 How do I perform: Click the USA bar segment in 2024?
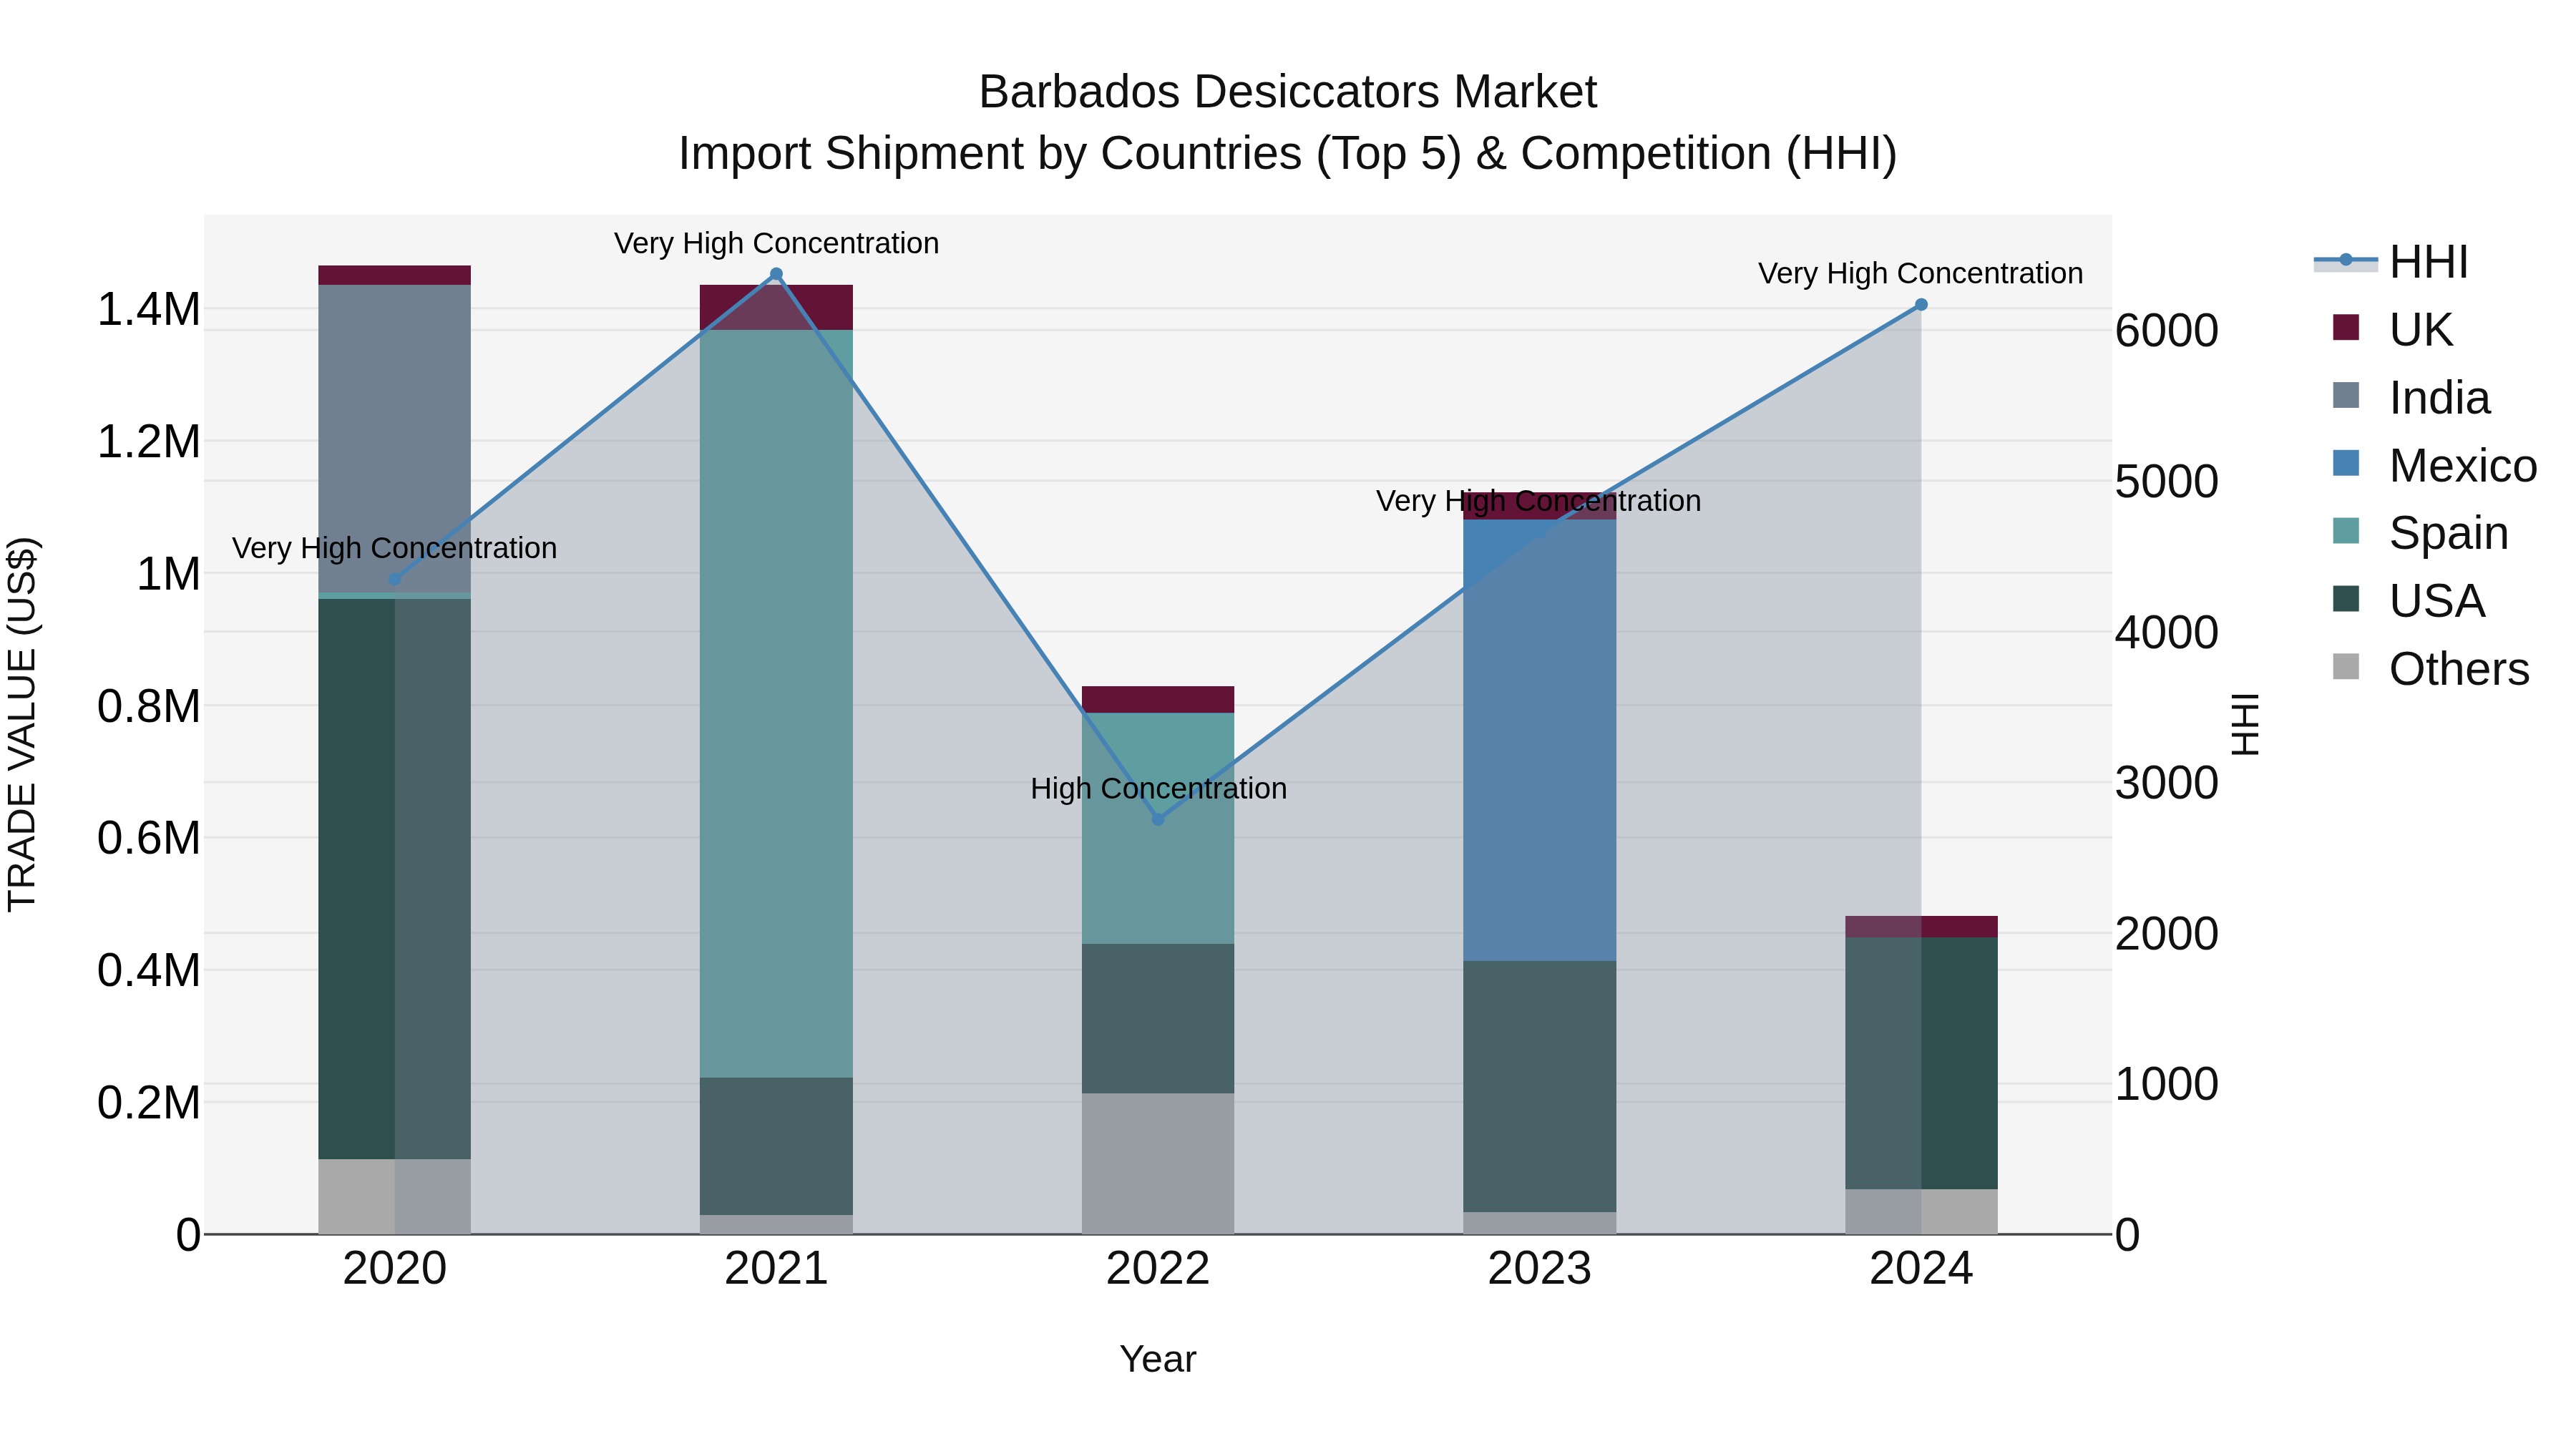(x=1921, y=1063)
